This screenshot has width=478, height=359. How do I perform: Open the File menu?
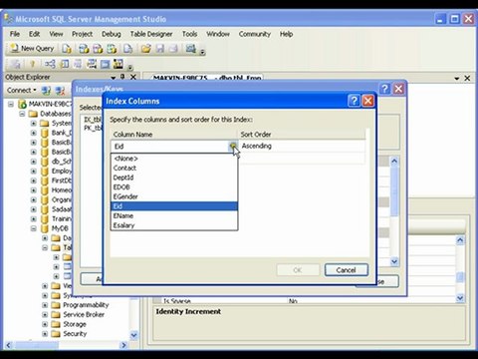pos(15,34)
